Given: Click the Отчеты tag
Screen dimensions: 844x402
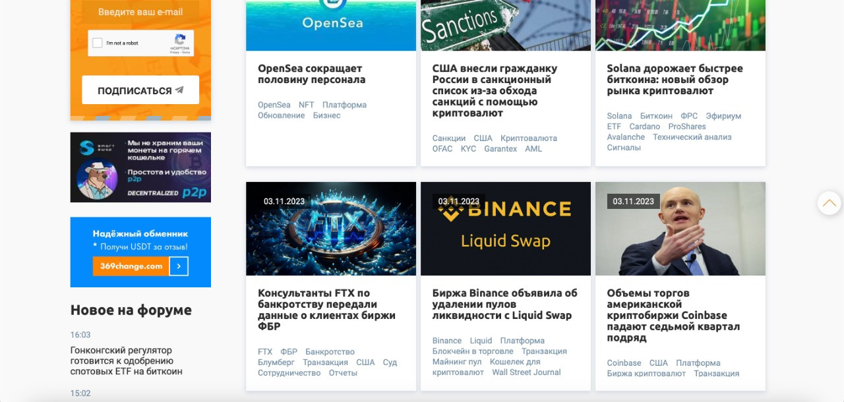Looking at the screenshot, I should click(343, 373).
